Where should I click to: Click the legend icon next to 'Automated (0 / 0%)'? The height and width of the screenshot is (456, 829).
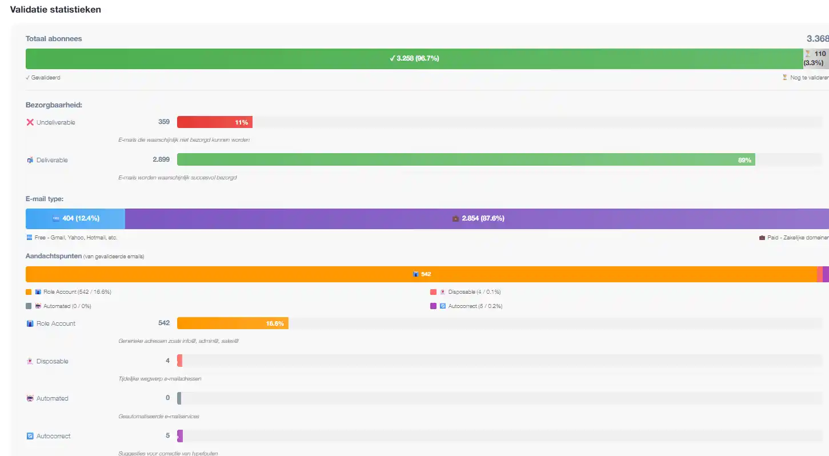click(38, 306)
